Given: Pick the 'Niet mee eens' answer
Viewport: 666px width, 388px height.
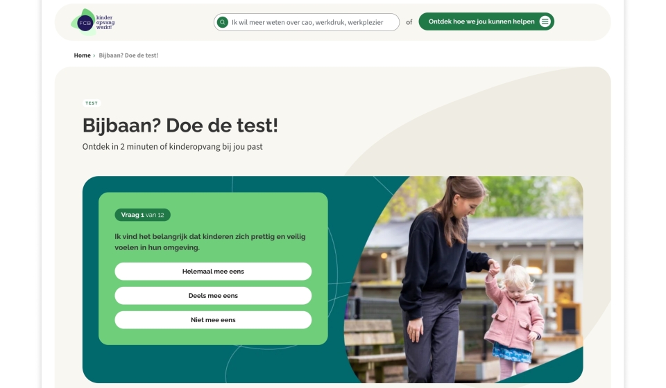Looking at the screenshot, I should click(x=213, y=320).
